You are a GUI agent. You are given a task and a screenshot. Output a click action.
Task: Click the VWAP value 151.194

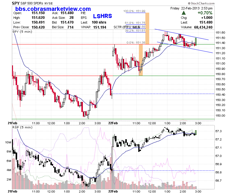tap(100, 27)
